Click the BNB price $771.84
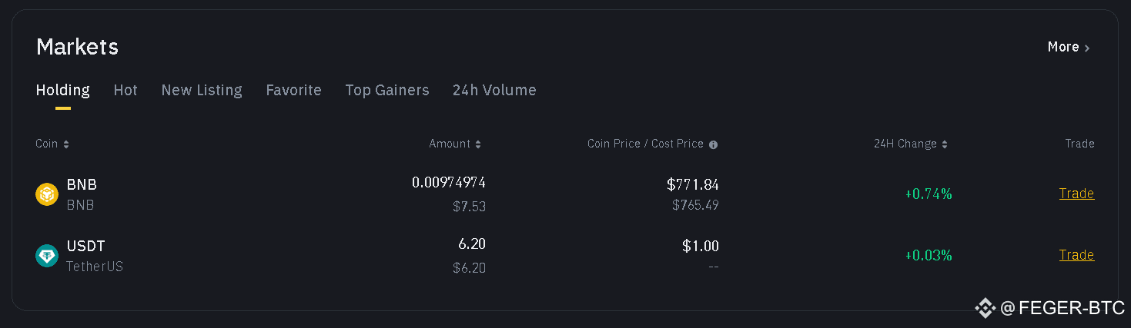Image resolution: width=1131 pixels, height=328 pixels. (693, 184)
